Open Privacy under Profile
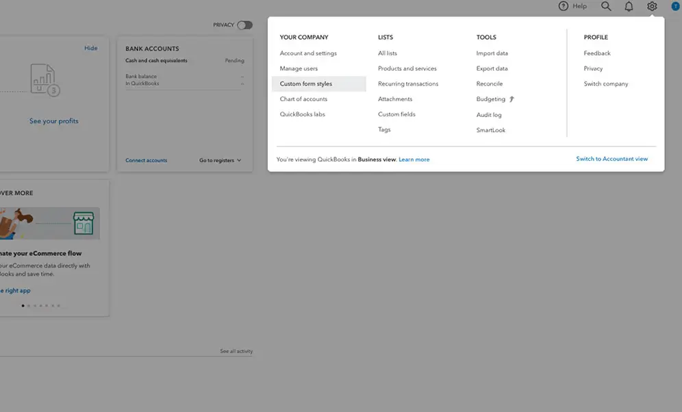 pyautogui.click(x=593, y=68)
